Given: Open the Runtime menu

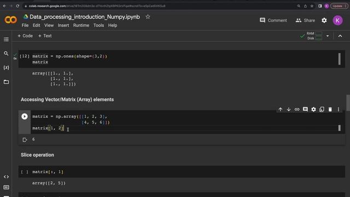Looking at the screenshot, I should (81, 25).
